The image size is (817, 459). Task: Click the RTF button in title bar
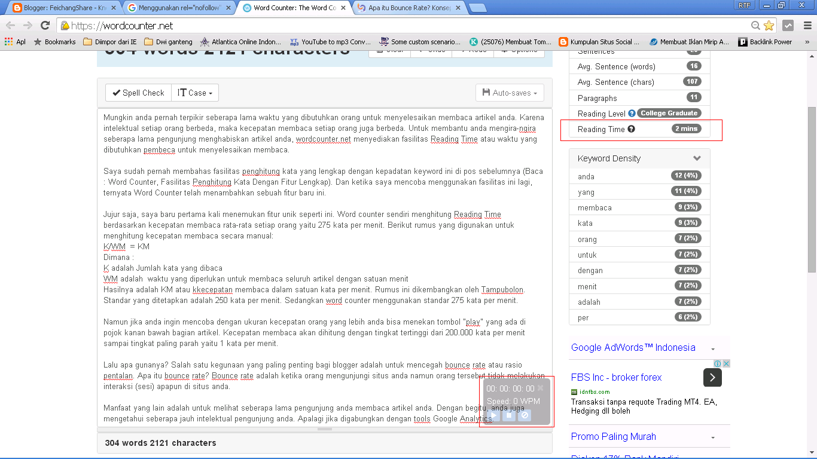pos(744,5)
